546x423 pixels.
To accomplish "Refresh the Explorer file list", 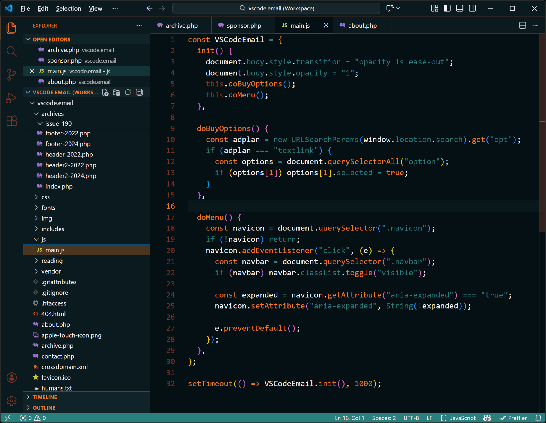I will [127, 92].
